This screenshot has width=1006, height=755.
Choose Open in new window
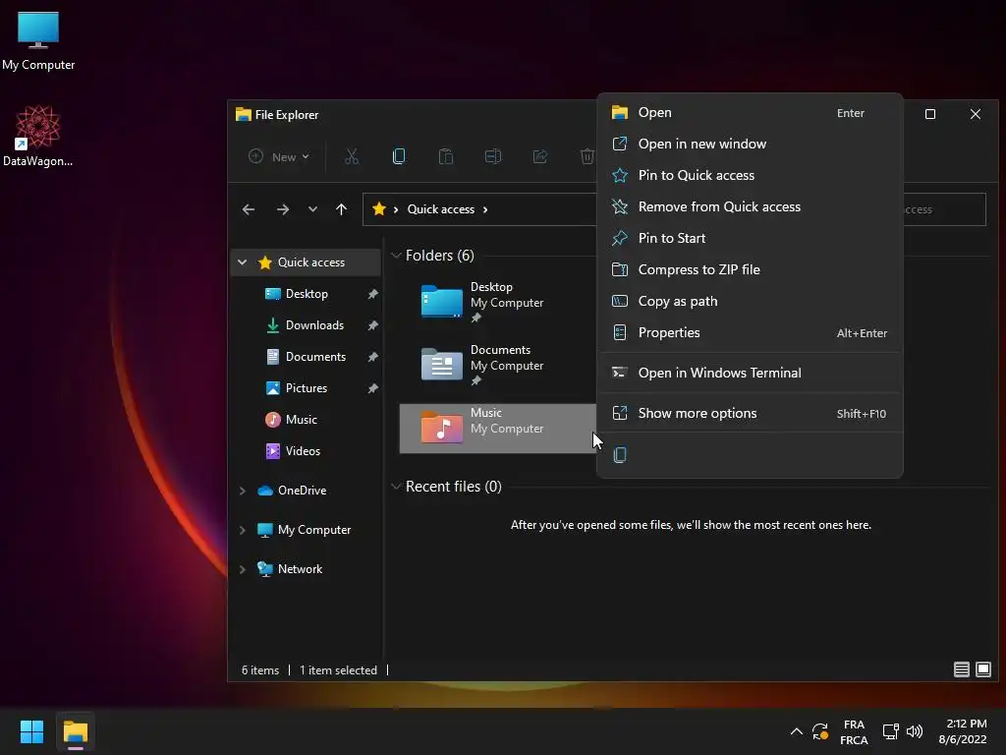pyautogui.click(x=750, y=144)
